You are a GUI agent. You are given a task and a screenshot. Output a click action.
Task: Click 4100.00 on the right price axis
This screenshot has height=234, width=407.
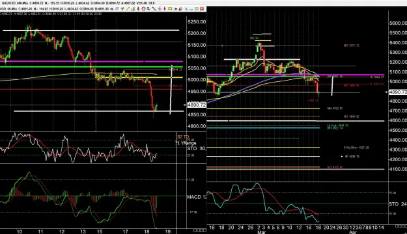(398, 169)
